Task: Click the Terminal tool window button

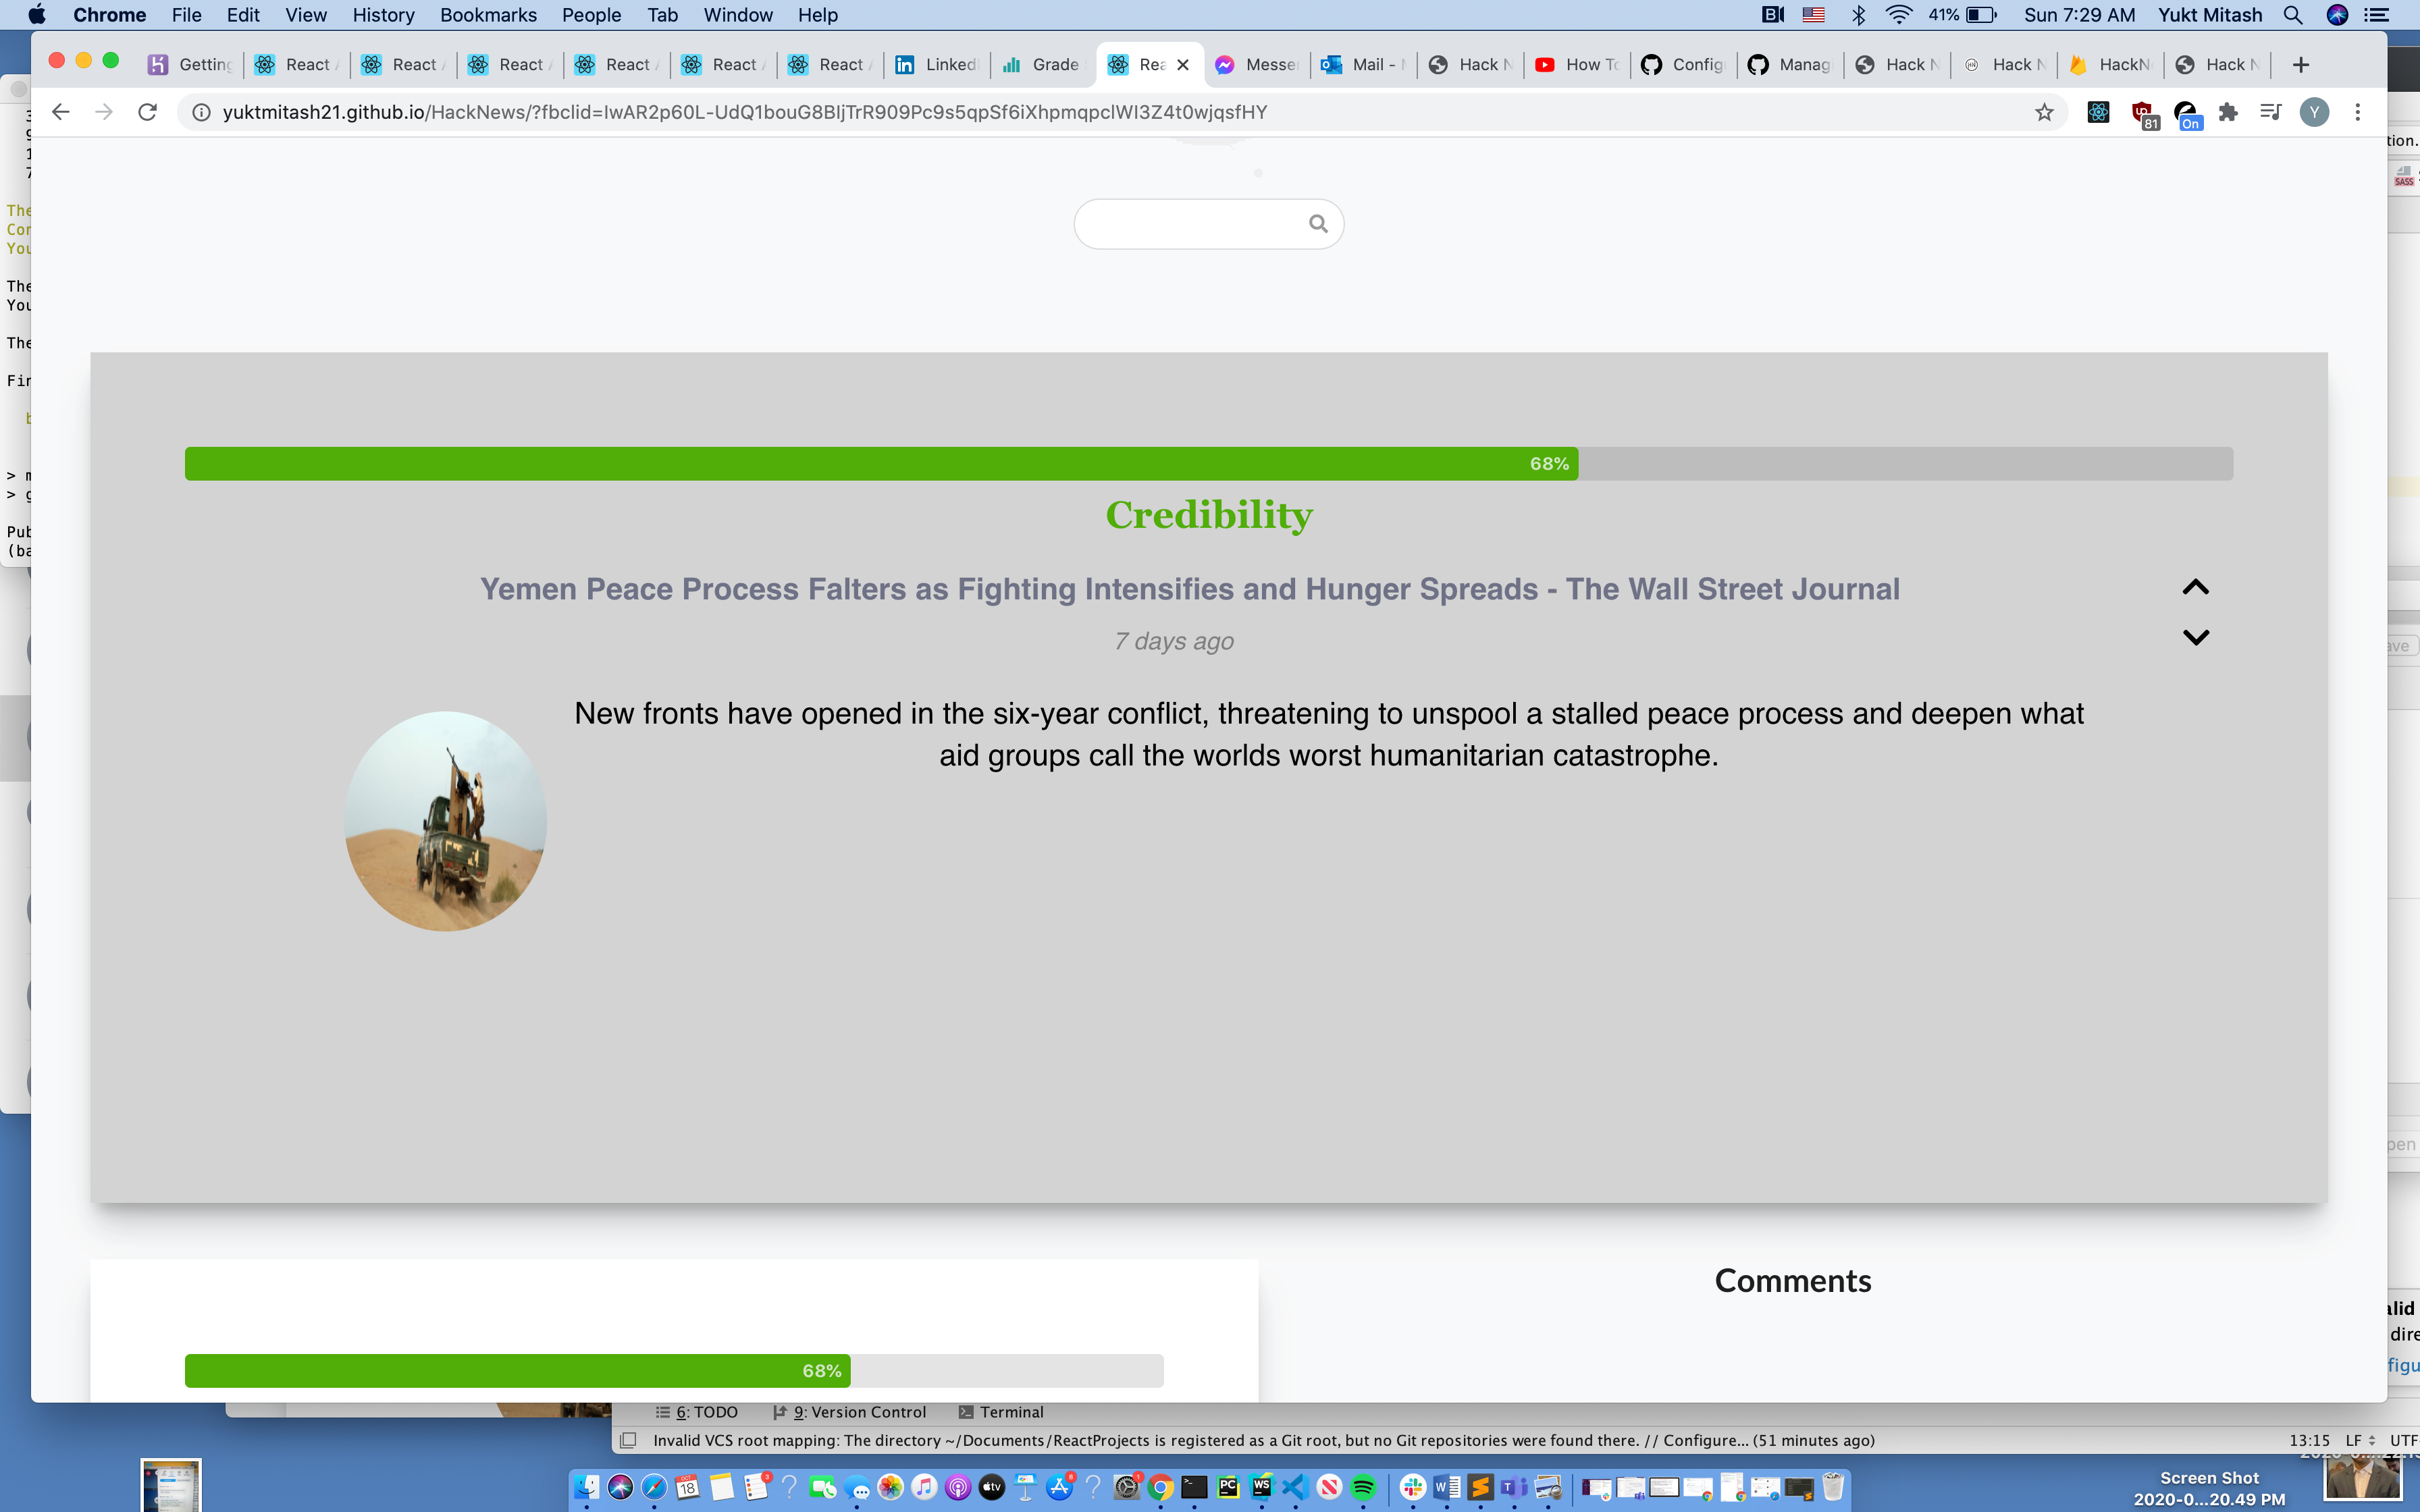Action: click(1001, 1412)
